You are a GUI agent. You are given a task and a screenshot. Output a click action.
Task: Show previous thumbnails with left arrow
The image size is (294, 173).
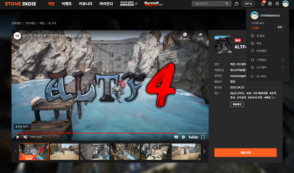16,151
